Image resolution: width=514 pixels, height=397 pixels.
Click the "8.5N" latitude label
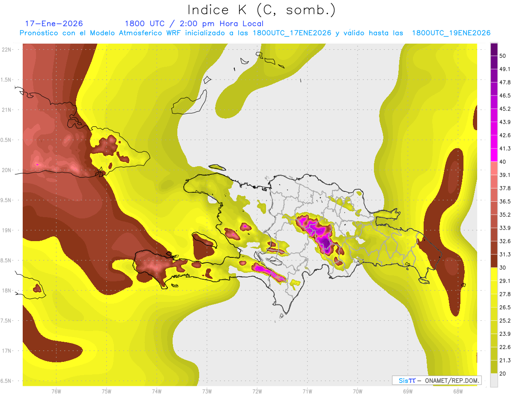(x=6, y=260)
